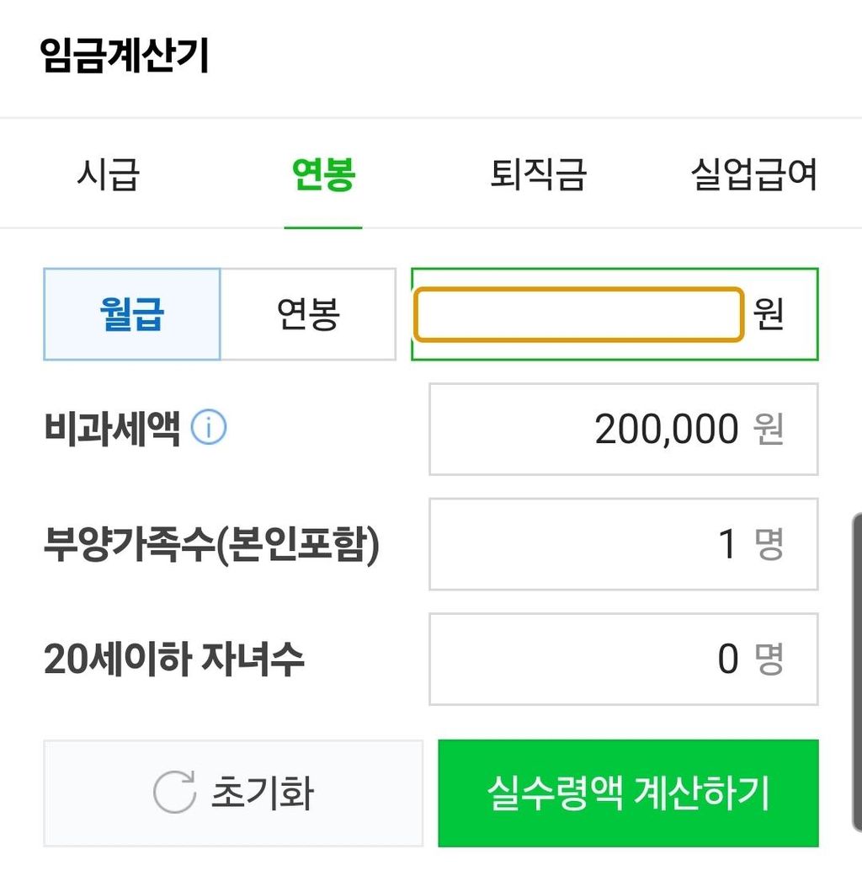The image size is (862, 876).
Task: Switch to the 퇴직금 tab
Action: pos(538,174)
